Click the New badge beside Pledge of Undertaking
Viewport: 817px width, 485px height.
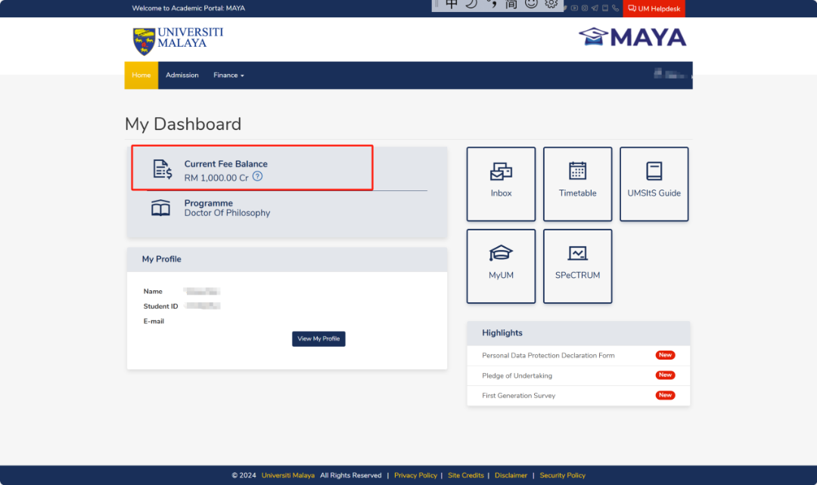pyautogui.click(x=666, y=375)
